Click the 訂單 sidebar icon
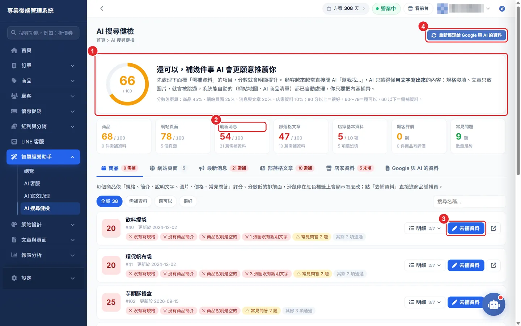Screen dimensions: 521x326 14,66
